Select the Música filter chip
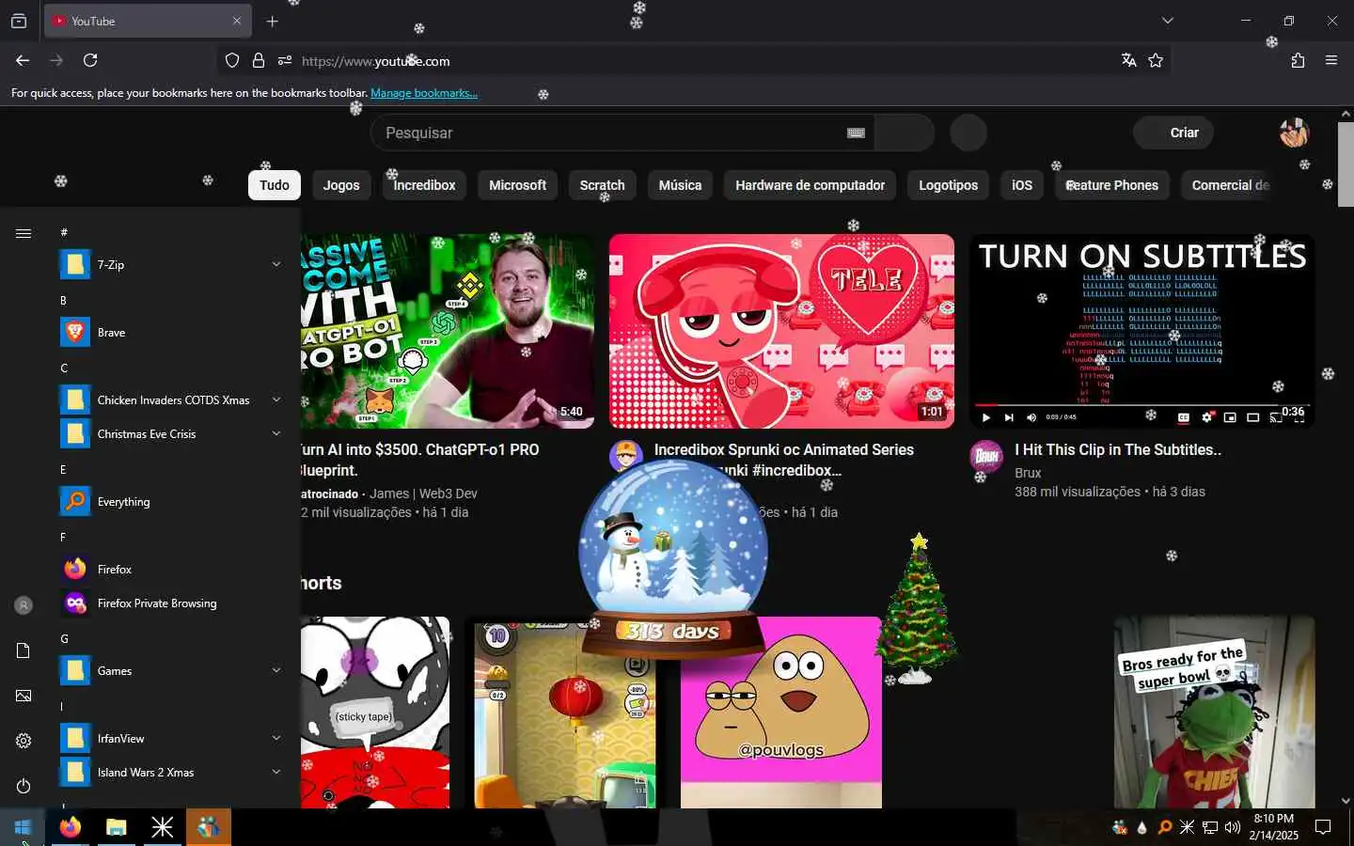 (x=680, y=185)
